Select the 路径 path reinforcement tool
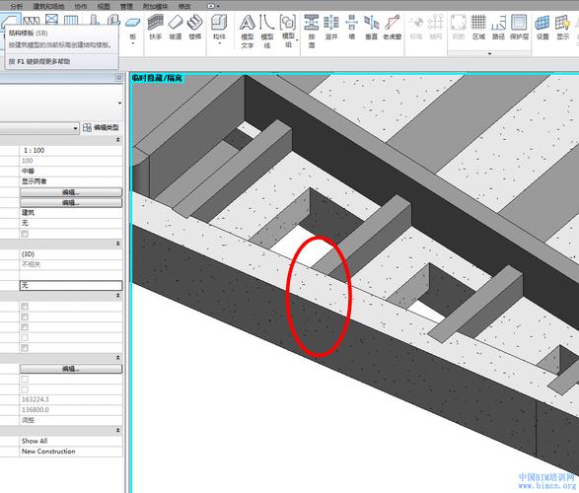This screenshot has width=579, height=493. tap(498, 27)
